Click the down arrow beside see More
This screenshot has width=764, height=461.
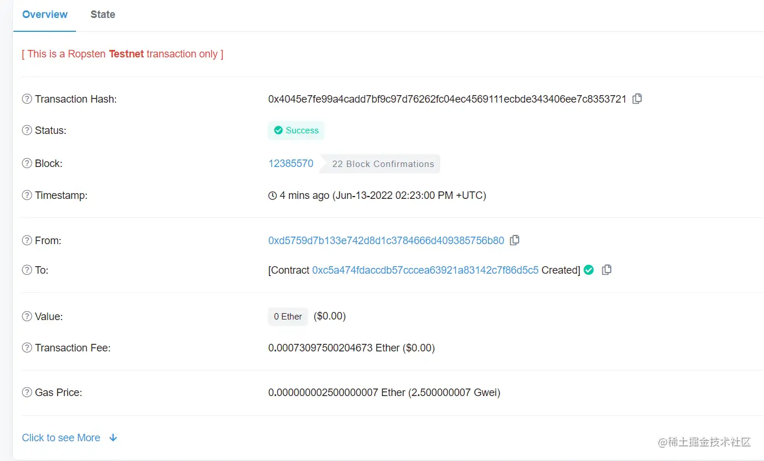[x=113, y=438]
